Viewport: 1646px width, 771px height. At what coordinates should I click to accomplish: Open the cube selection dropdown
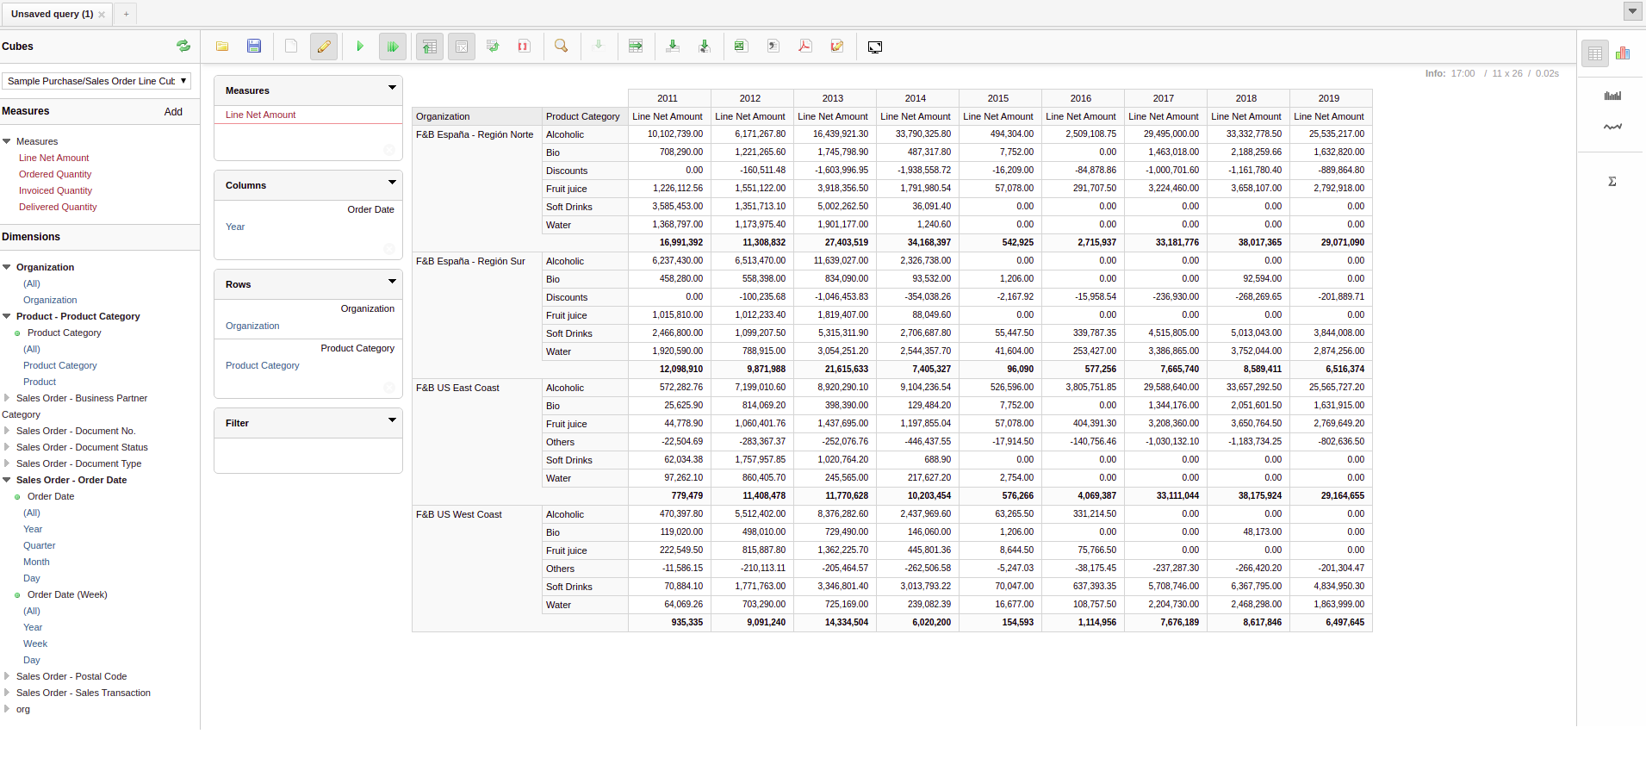pos(96,81)
